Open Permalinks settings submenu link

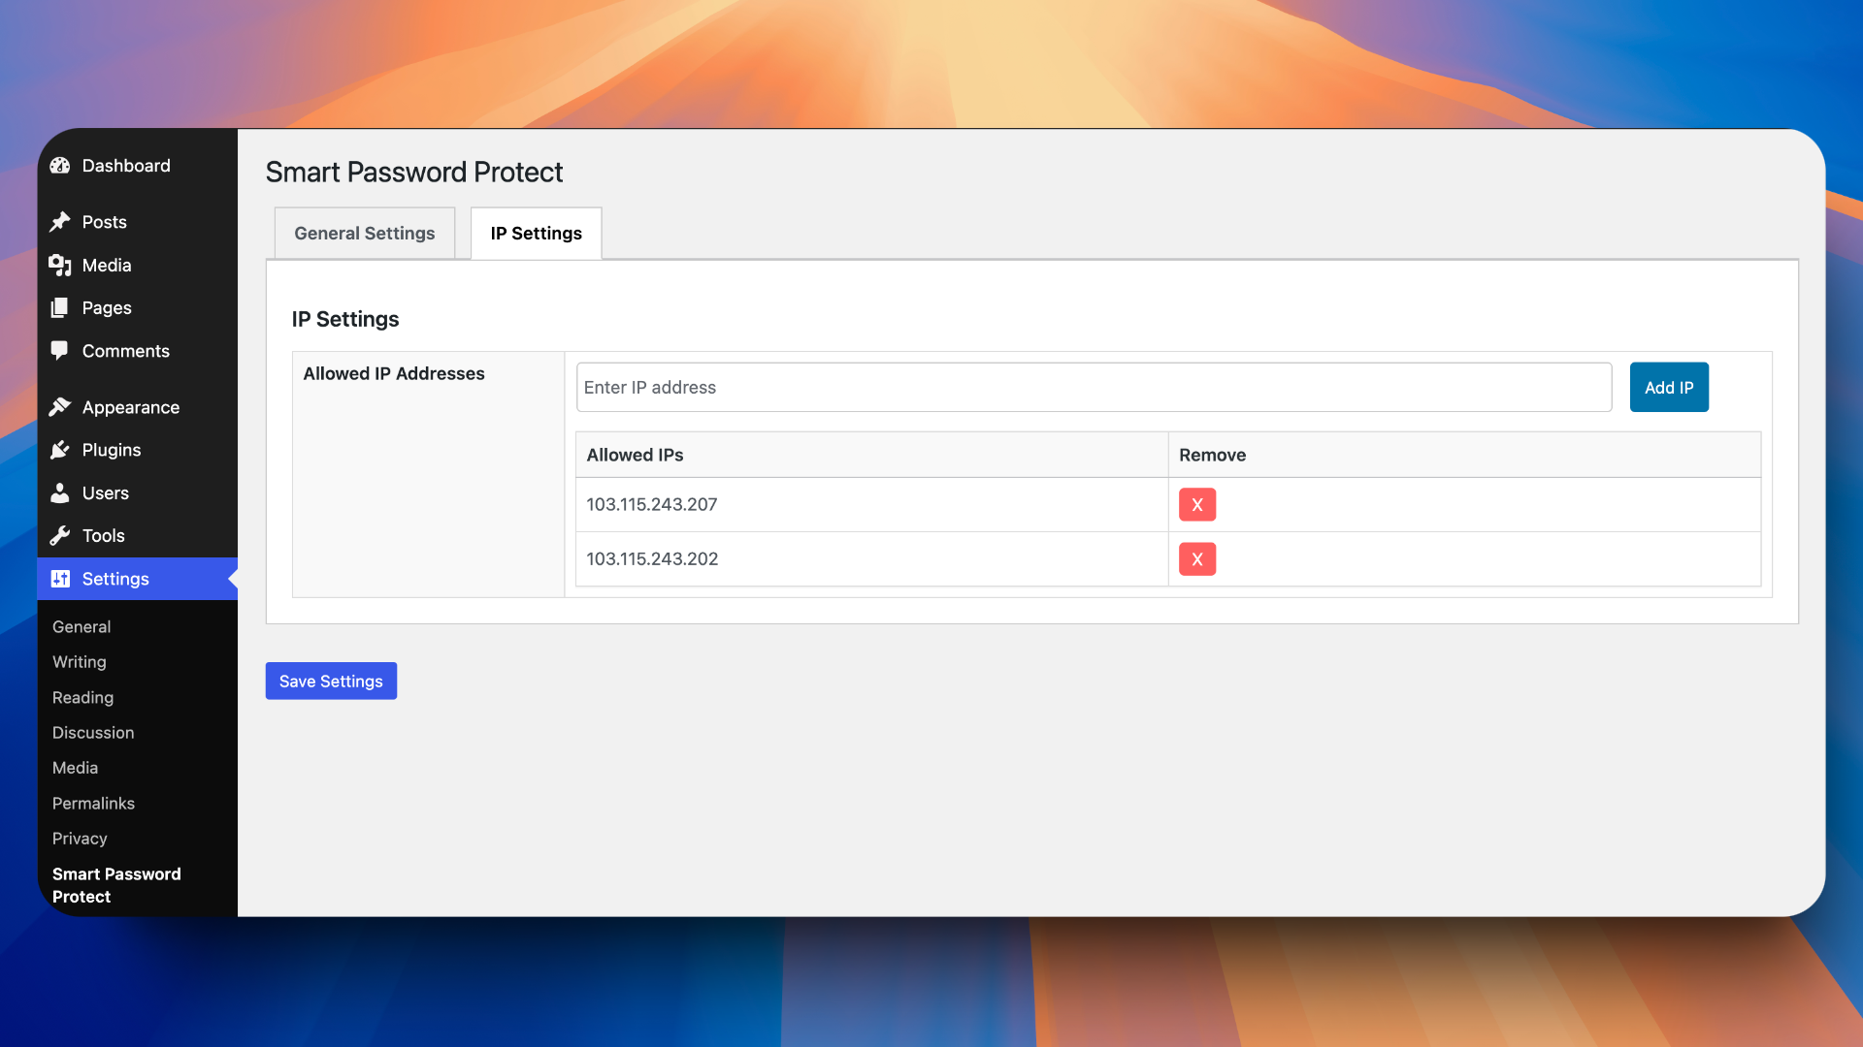(93, 803)
